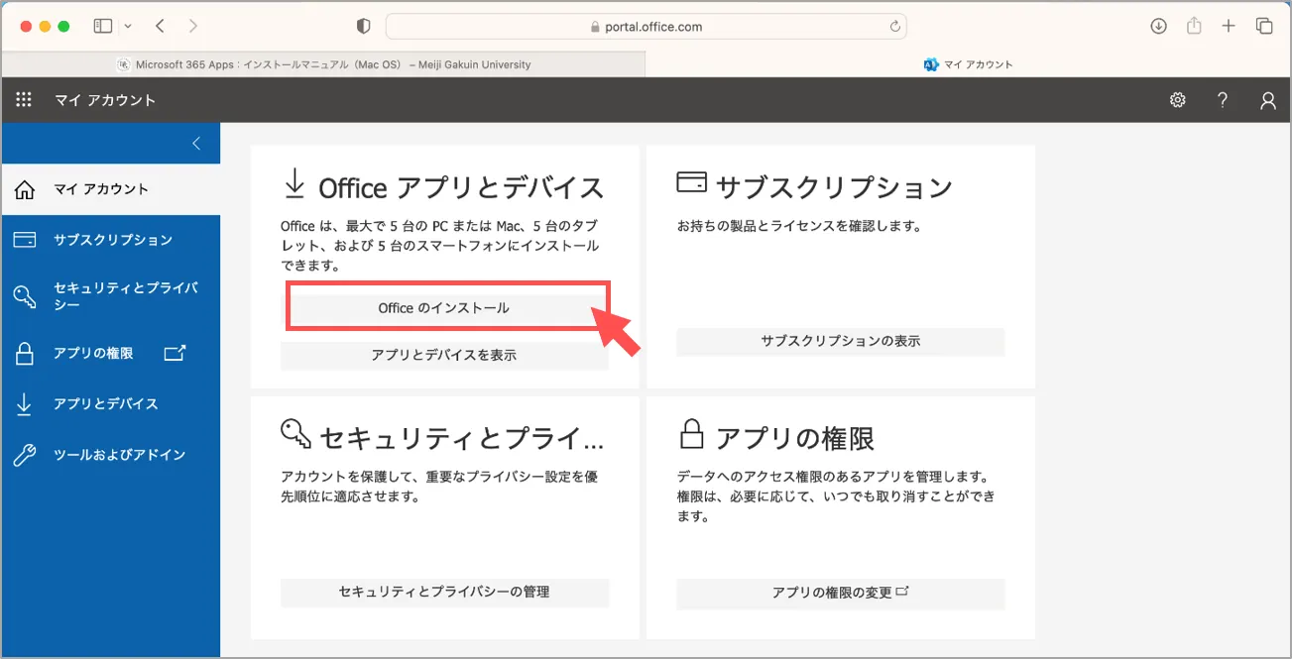This screenshot has width=1292, height=659.
Task: Open アプリとデバイス in the sidebar
Action: 111,403
